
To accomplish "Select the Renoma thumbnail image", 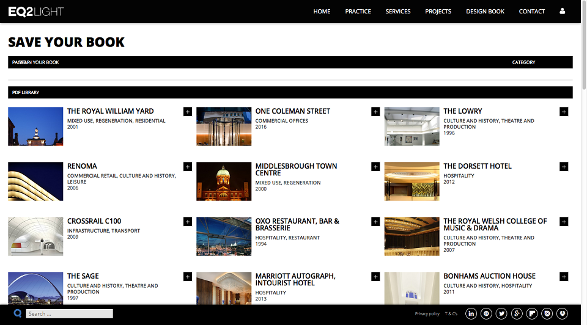I will (35, 181).
